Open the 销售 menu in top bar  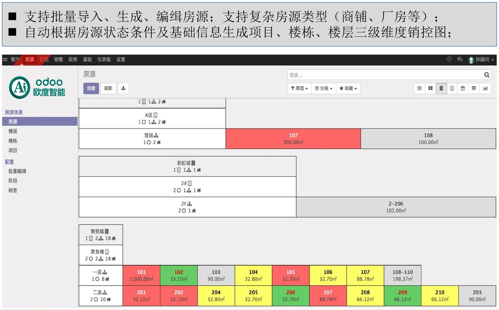click(58, 60)
